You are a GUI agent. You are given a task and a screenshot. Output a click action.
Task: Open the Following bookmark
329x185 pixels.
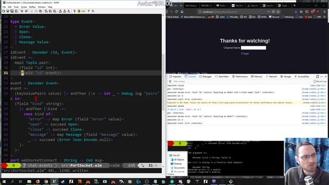tap(288, 17)
